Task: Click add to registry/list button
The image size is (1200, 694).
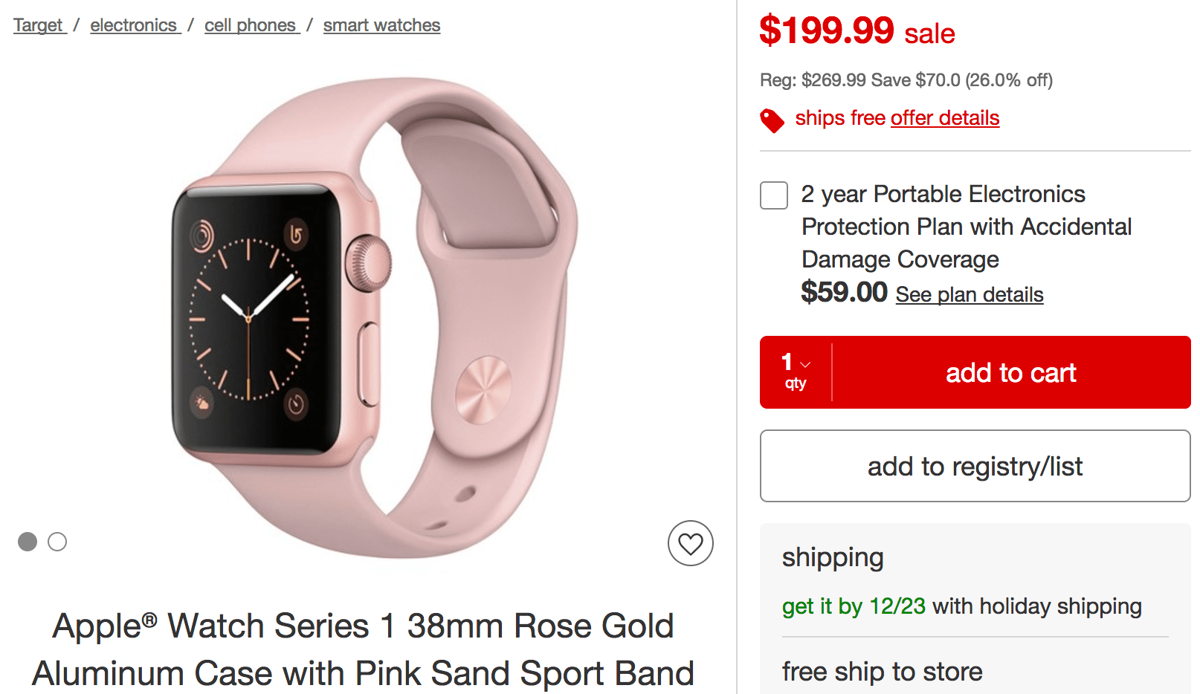Action: pos(975,466)
